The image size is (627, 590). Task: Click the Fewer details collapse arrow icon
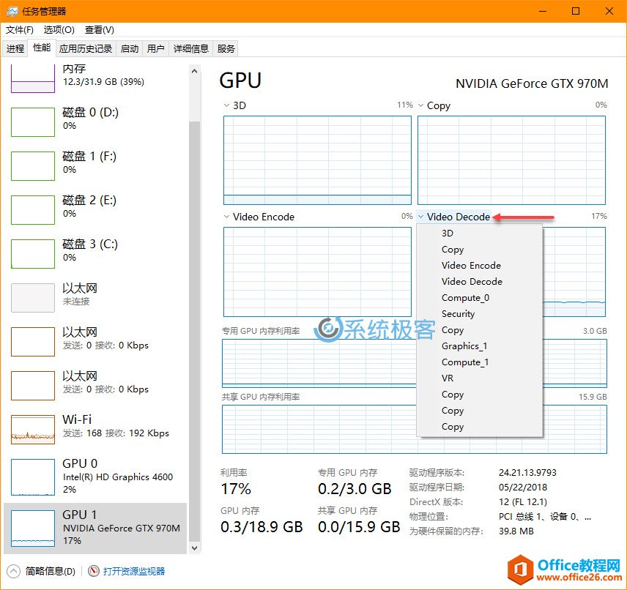pos(14,571)
